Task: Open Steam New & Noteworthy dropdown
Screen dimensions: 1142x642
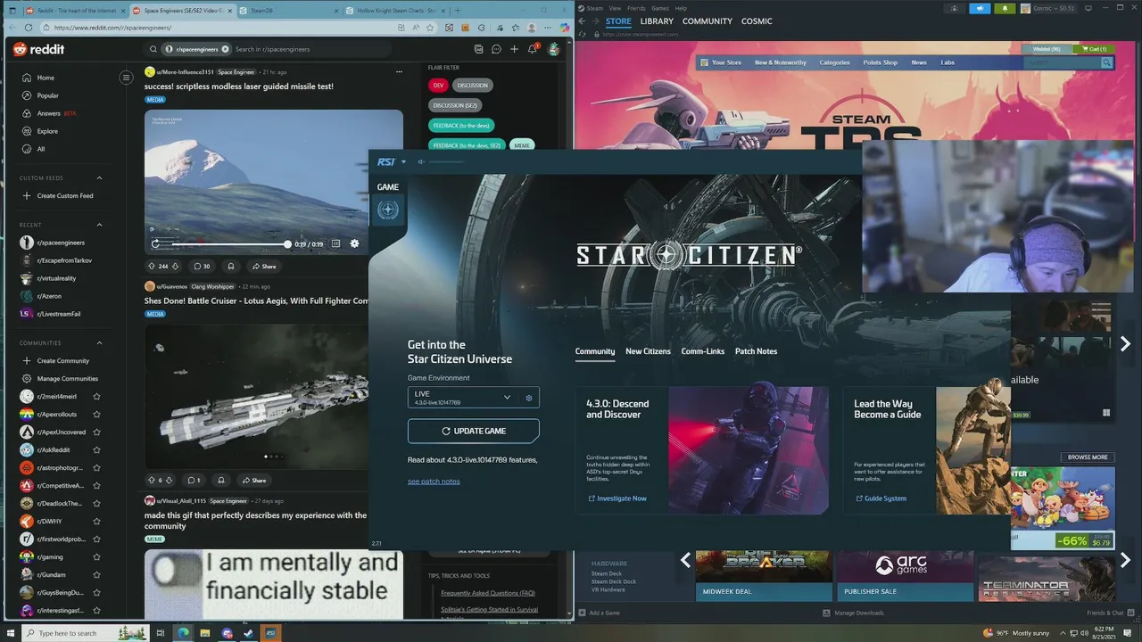Action: (x=780, y=62)
